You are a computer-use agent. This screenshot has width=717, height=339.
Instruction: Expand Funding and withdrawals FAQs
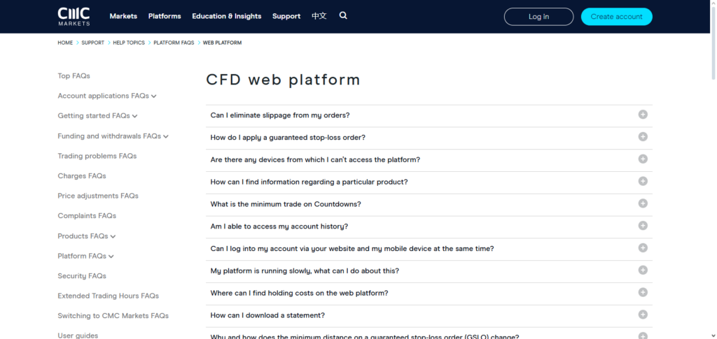tap(166, 136)
